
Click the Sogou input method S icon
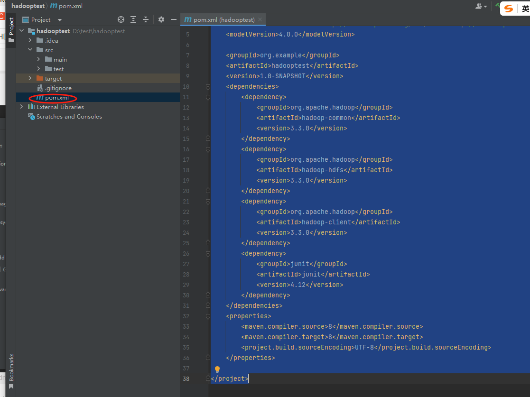[509, 8]
